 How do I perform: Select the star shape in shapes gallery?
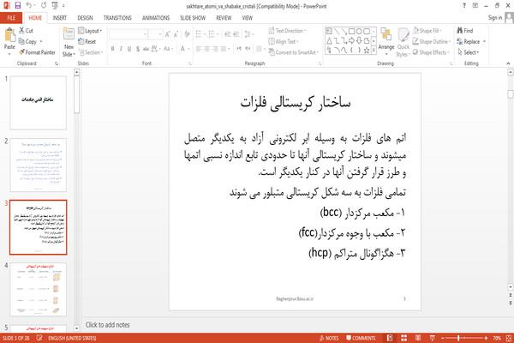pyautogui.click(x=367, y=51)
